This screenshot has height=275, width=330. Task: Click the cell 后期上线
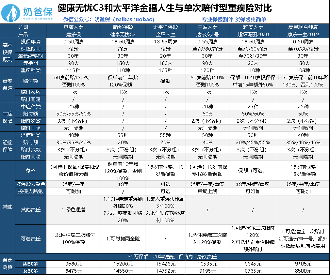[207, 191]
